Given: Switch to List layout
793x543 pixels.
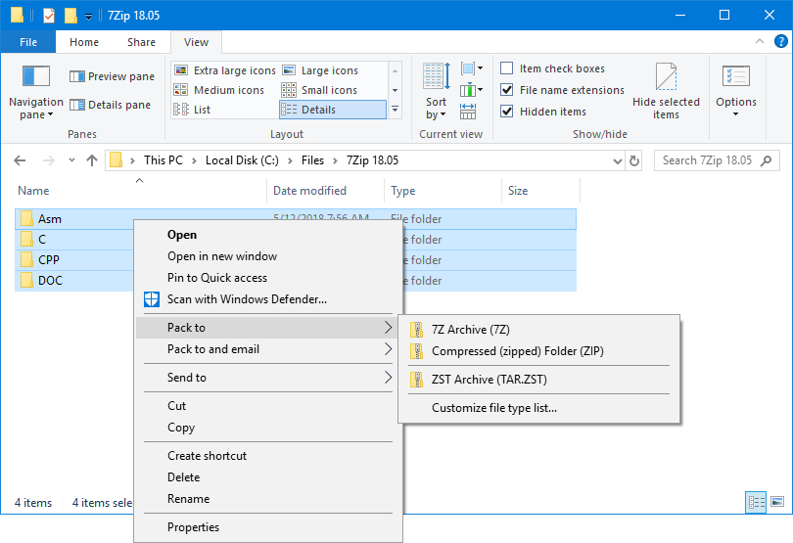Looking at the screenshot, I should (x=192, y=110).
